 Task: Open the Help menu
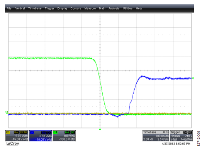coord(139,8)
